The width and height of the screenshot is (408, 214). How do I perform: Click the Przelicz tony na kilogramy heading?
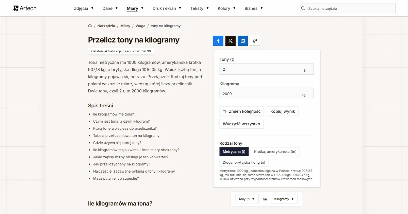(134, 40)
